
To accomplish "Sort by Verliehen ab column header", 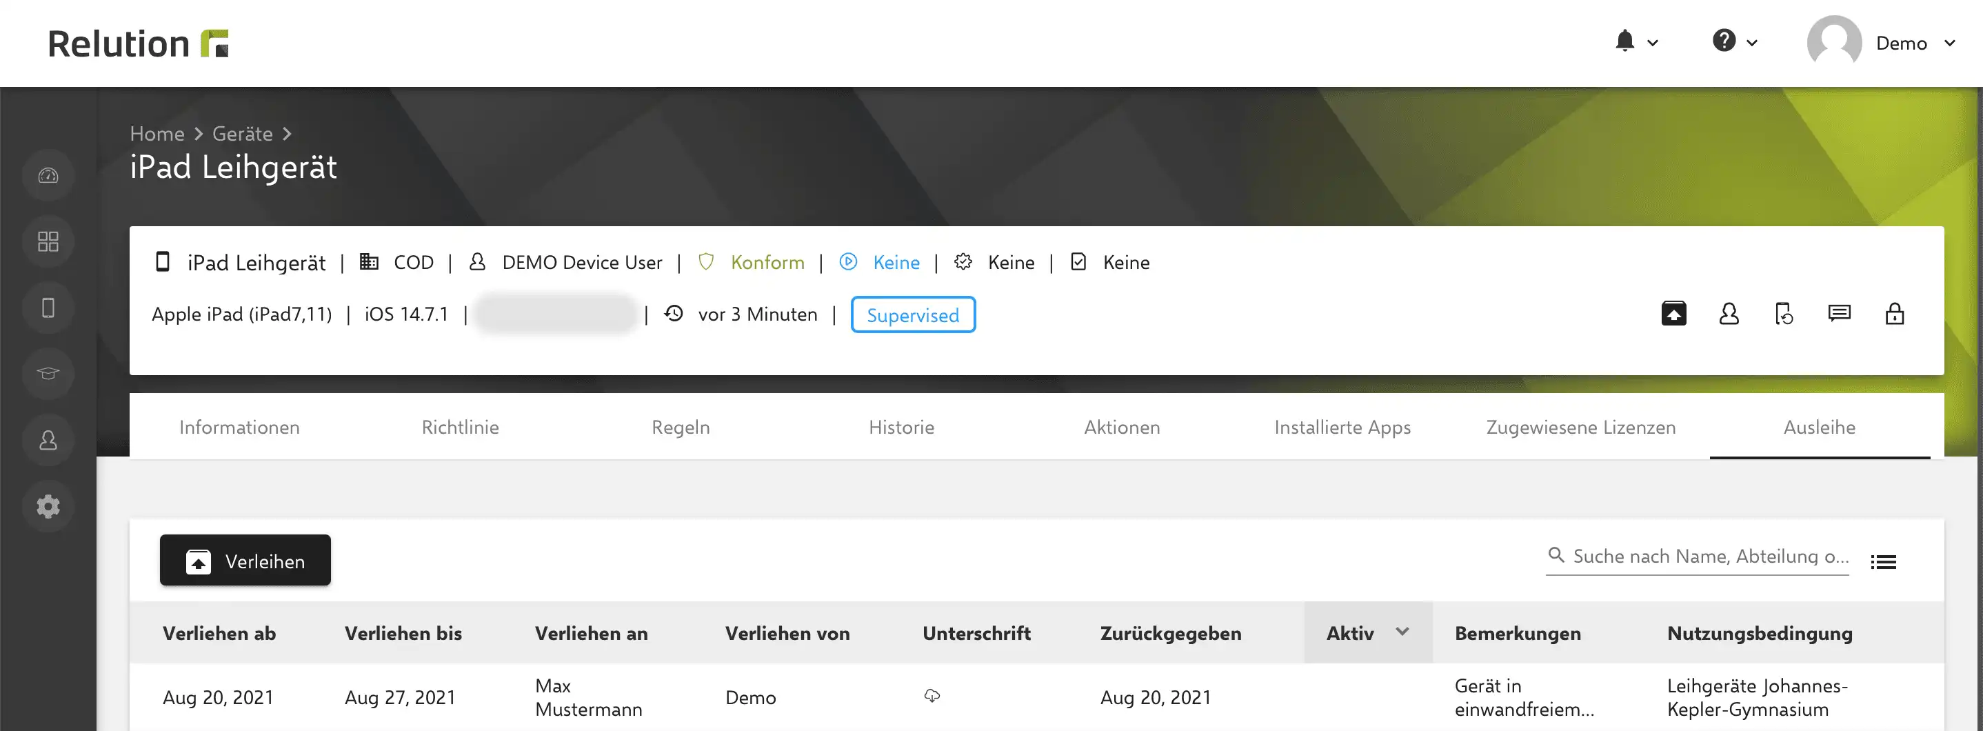I will 219,633.
